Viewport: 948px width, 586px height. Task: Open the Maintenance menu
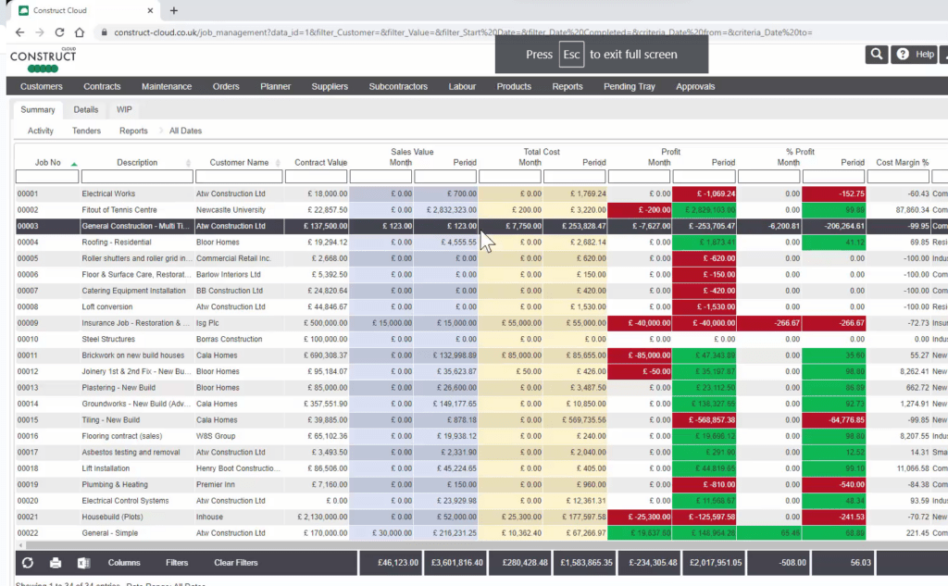167,86
